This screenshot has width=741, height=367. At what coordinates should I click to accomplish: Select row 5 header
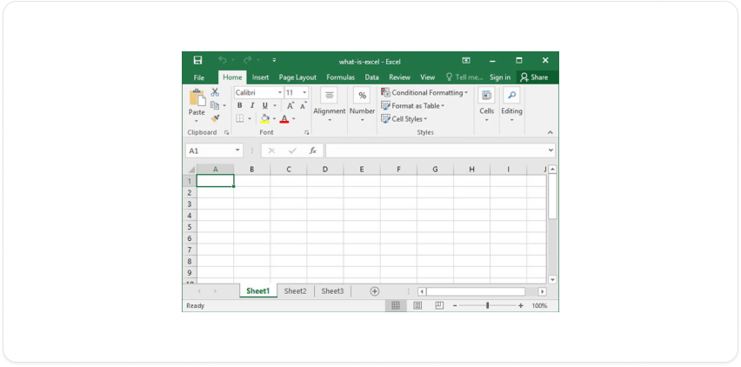pyautogui.click(x=190, y=227)
